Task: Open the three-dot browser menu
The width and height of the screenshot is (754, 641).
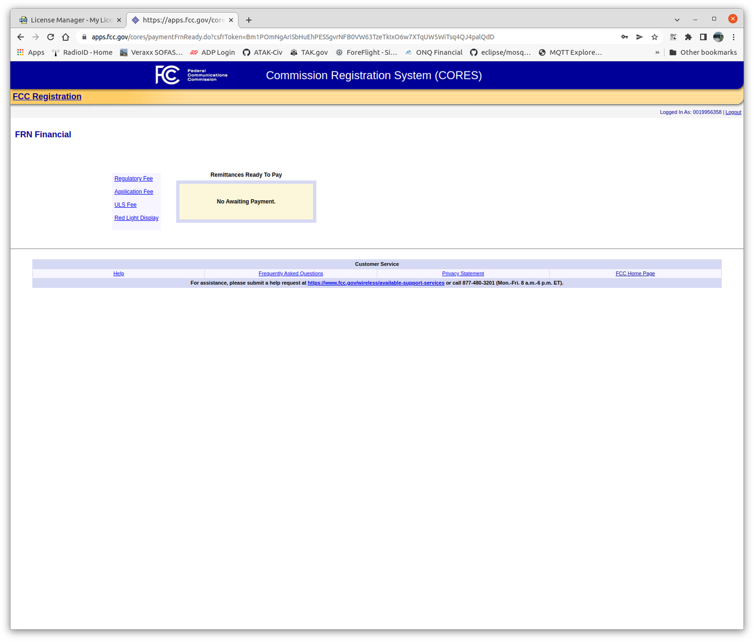Action: click(x=734, y=37)
